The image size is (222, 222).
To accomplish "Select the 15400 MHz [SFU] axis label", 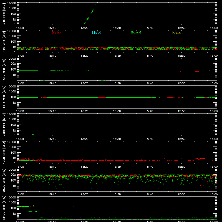I will [4, 208].
